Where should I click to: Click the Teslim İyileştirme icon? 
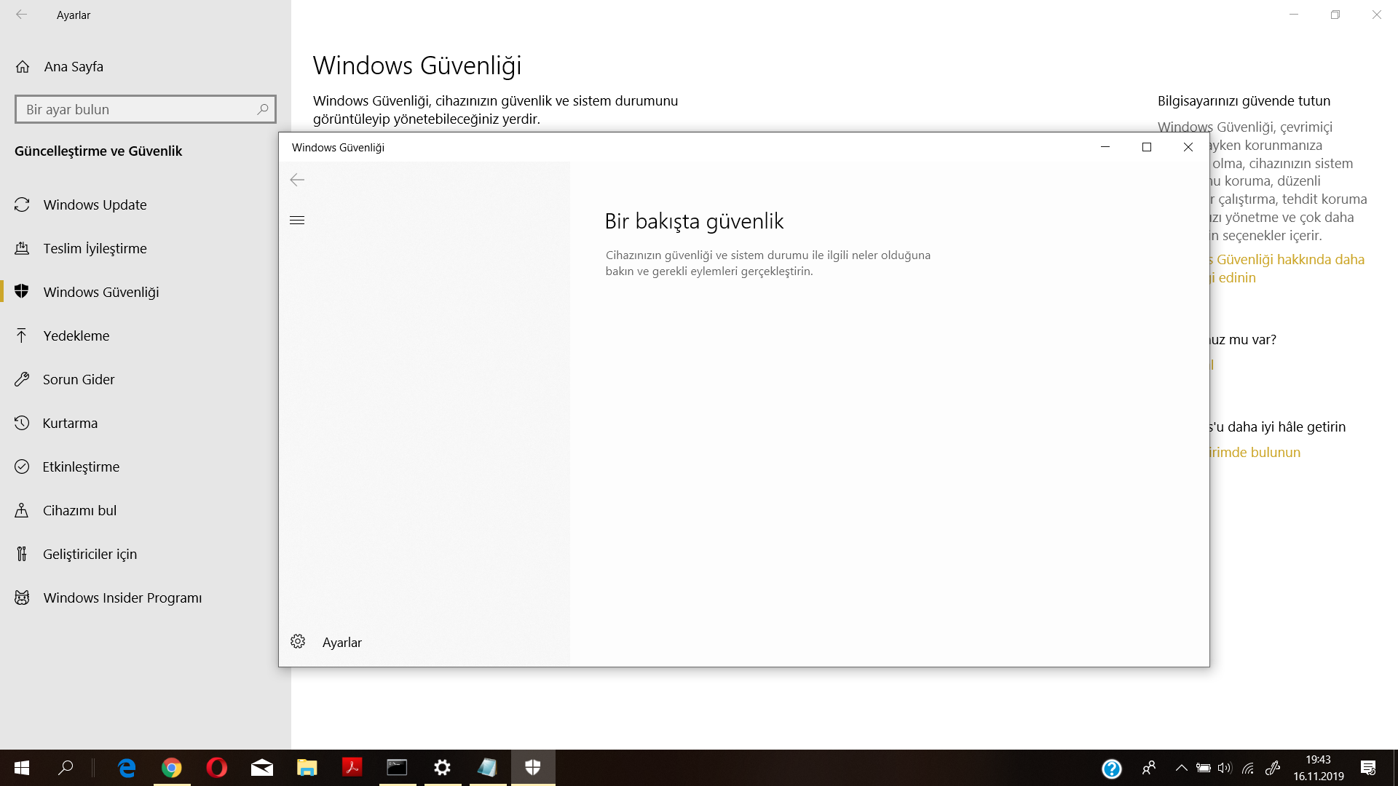tap(22, 248)
